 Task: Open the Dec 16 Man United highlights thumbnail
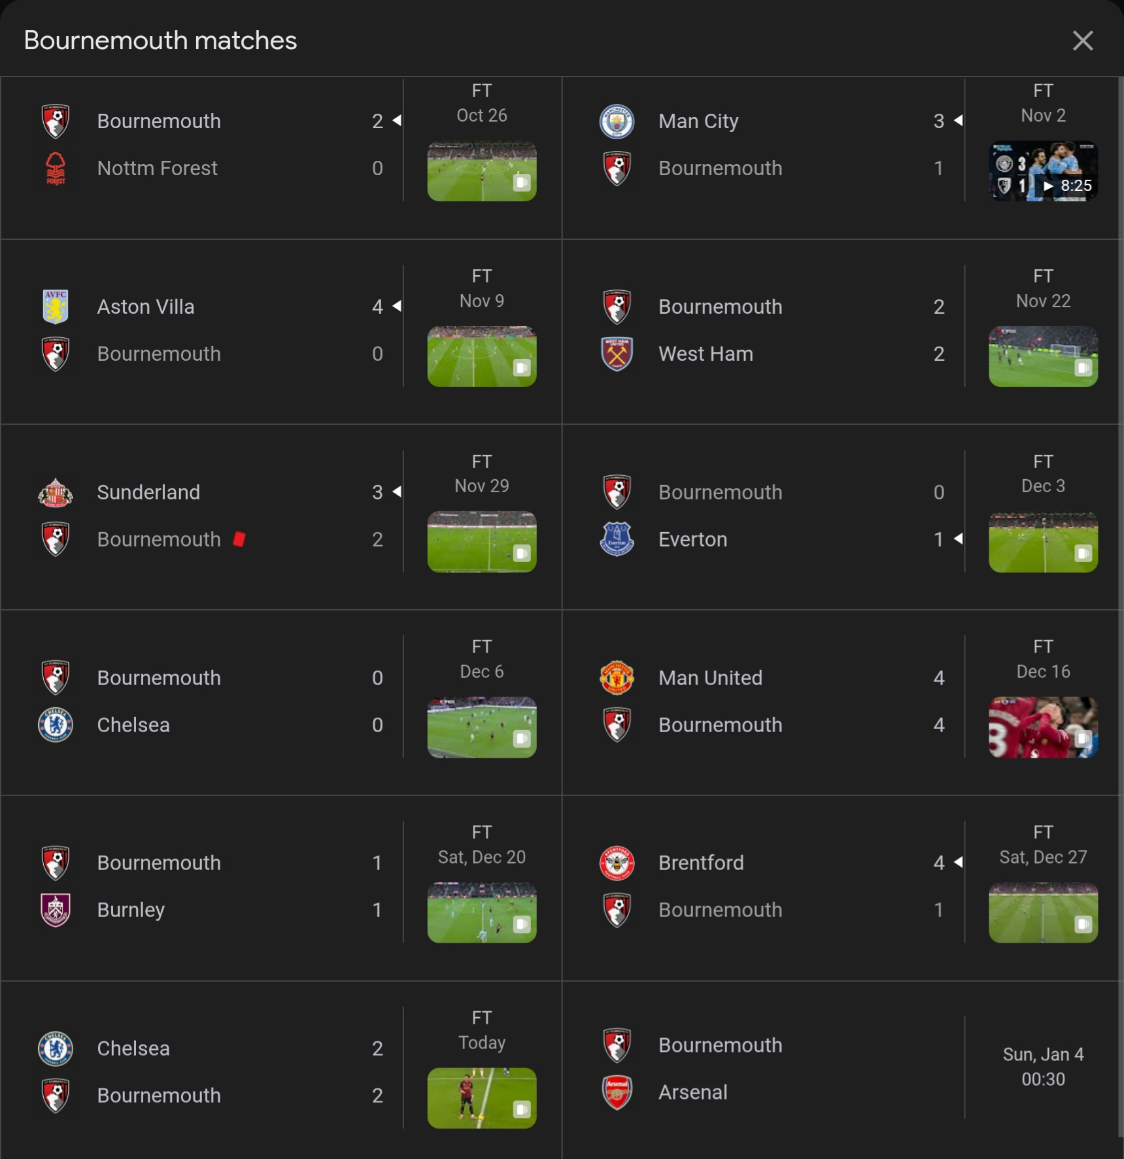[1043, 728]
